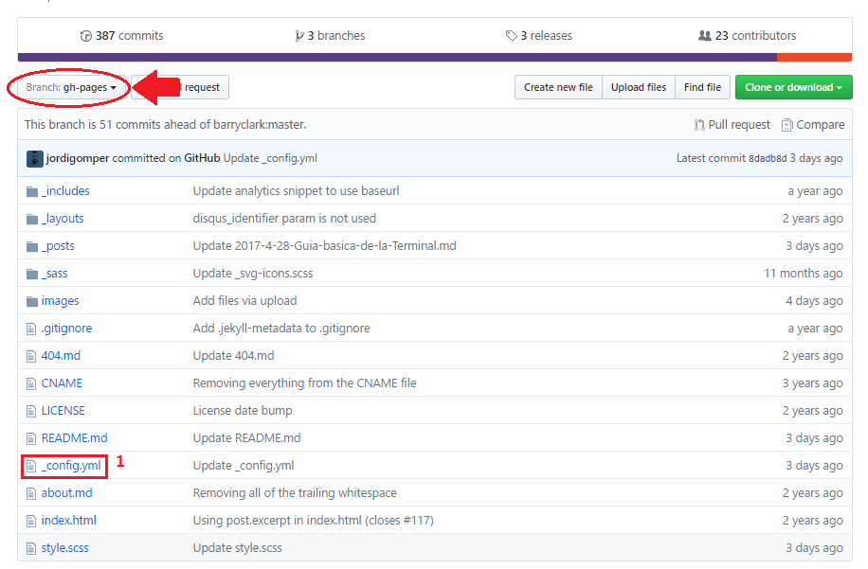Screen dimensions: 868x569
Task: Click commit message 'Removing all of the trailing whitespace'
Action: tap(295, 493)
